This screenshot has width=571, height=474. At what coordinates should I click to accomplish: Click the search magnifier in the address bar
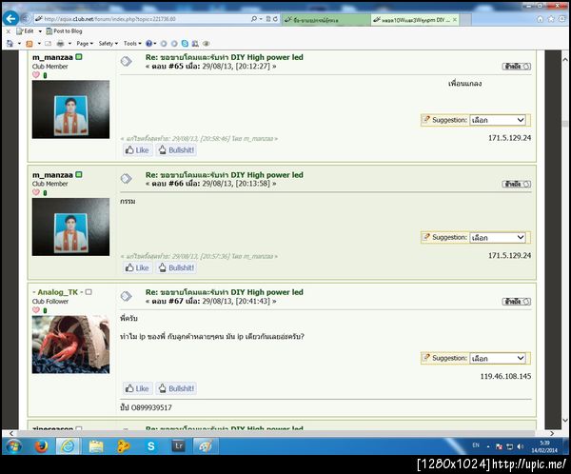pos(254,19)
